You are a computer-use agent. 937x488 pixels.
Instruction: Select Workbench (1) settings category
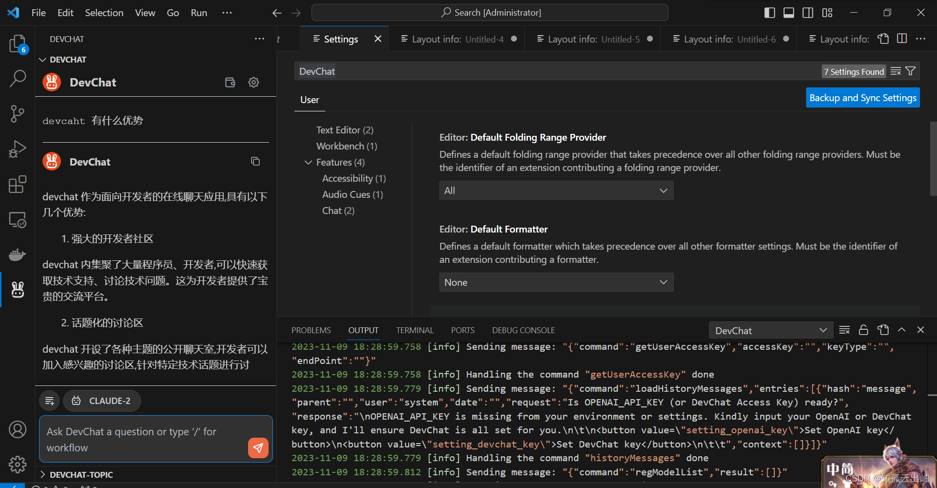347,146
